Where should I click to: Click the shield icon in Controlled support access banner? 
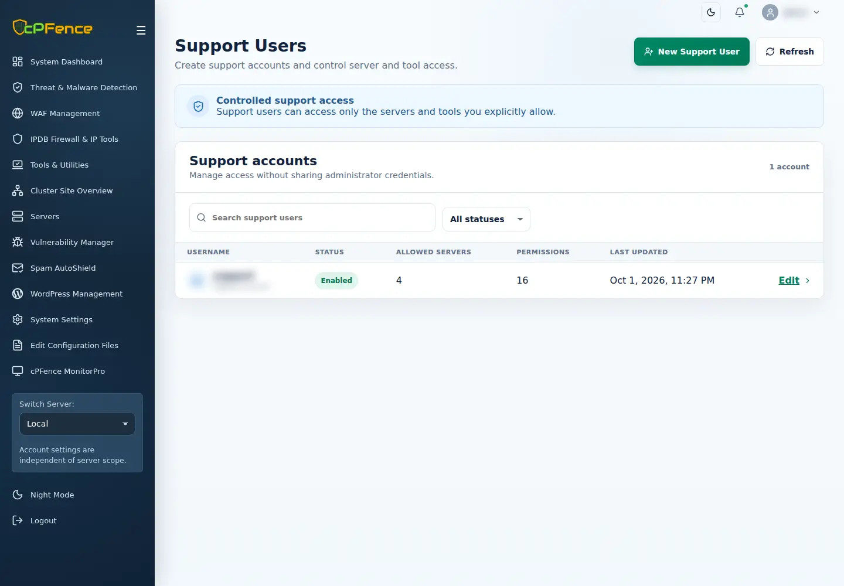pos(198,106)
